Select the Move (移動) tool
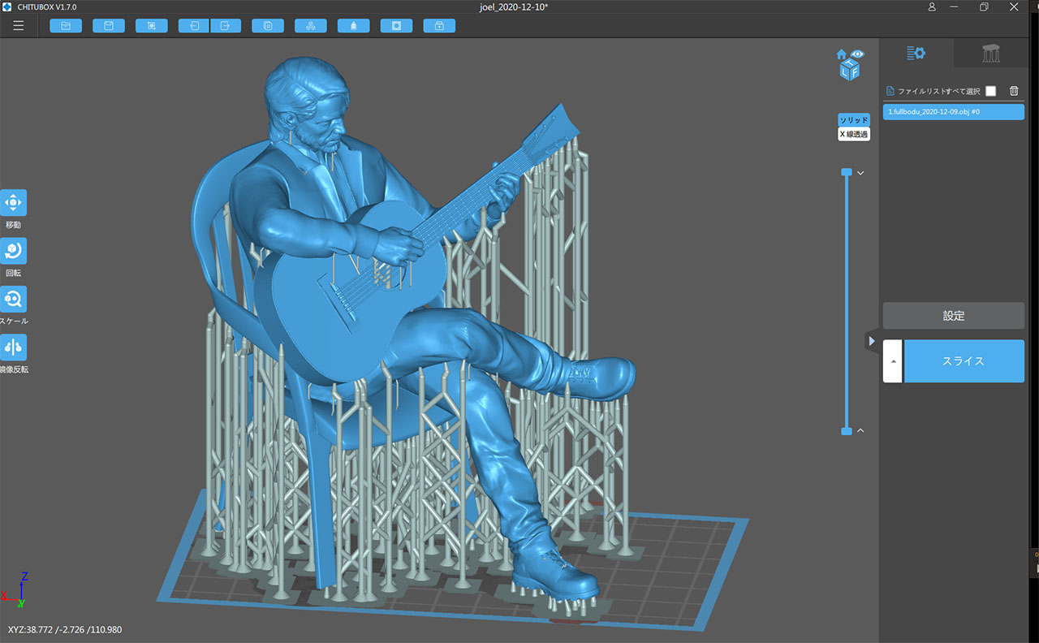 point(14,203)
